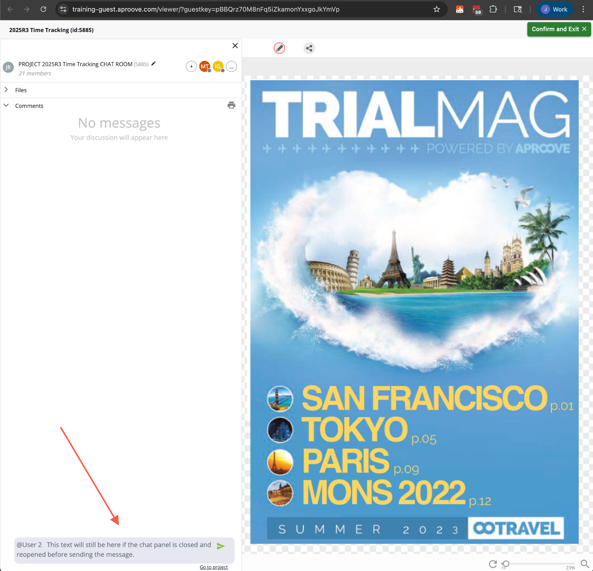Click the magnifier zoom icon

click(584, 564)
